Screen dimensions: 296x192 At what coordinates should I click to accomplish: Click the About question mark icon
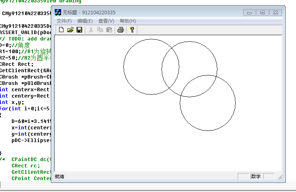(x=132, y=30)
